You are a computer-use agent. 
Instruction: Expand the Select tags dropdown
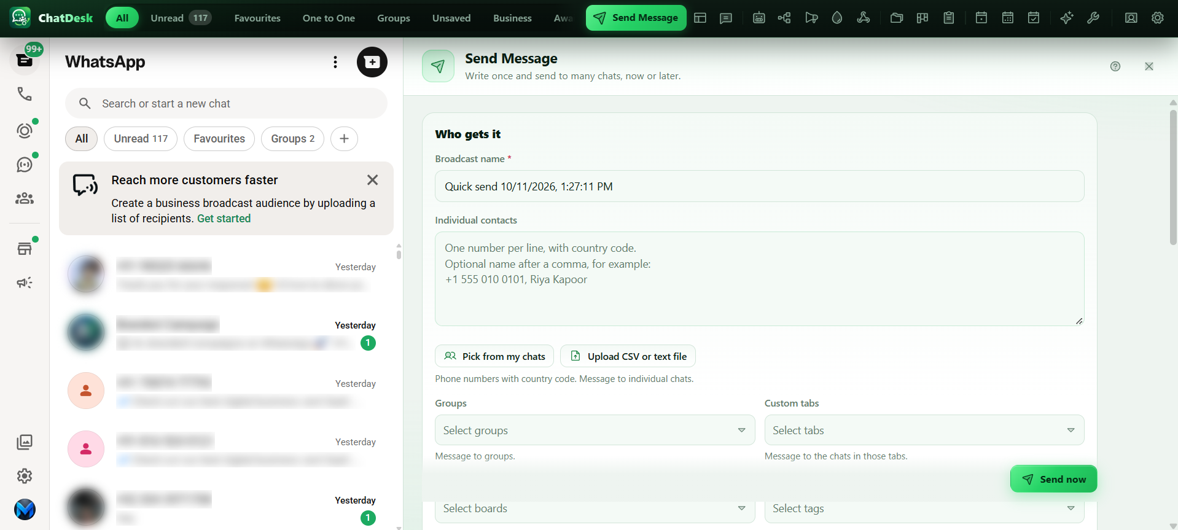click(924, 509)
